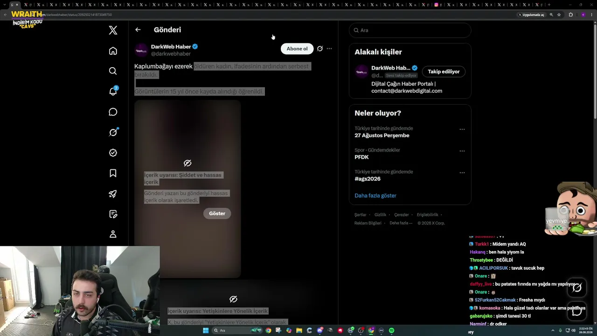Click the hidden-eye icon on adult content warning

(x=234, y=299)
